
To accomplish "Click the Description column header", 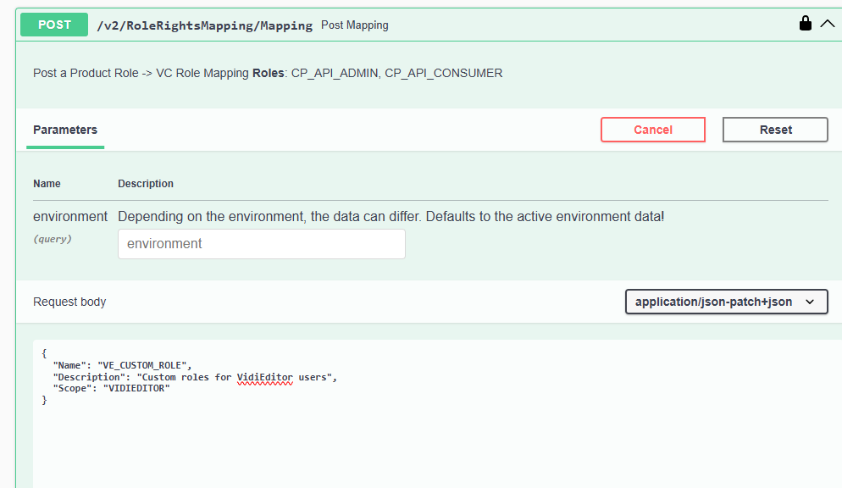I will 146,183.
